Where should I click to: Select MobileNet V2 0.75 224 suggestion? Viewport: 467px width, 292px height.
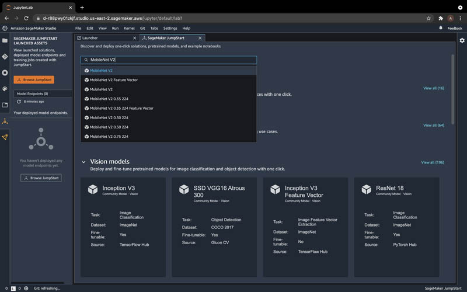tap(169, 137)
